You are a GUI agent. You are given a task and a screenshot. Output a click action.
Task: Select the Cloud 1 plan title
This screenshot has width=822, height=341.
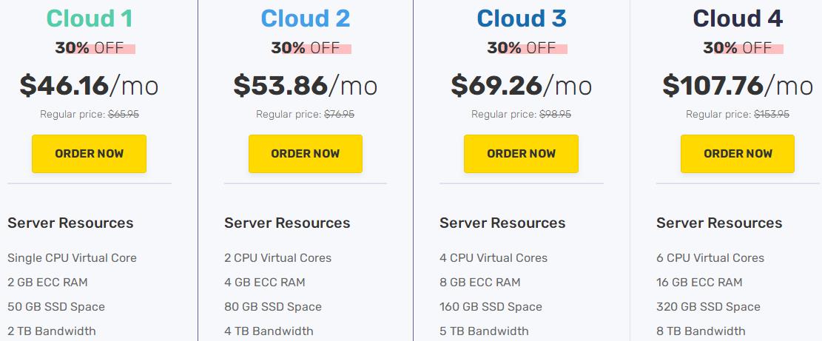point(89,18)
